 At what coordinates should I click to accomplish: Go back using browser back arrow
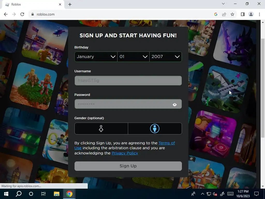click(6, 15)
